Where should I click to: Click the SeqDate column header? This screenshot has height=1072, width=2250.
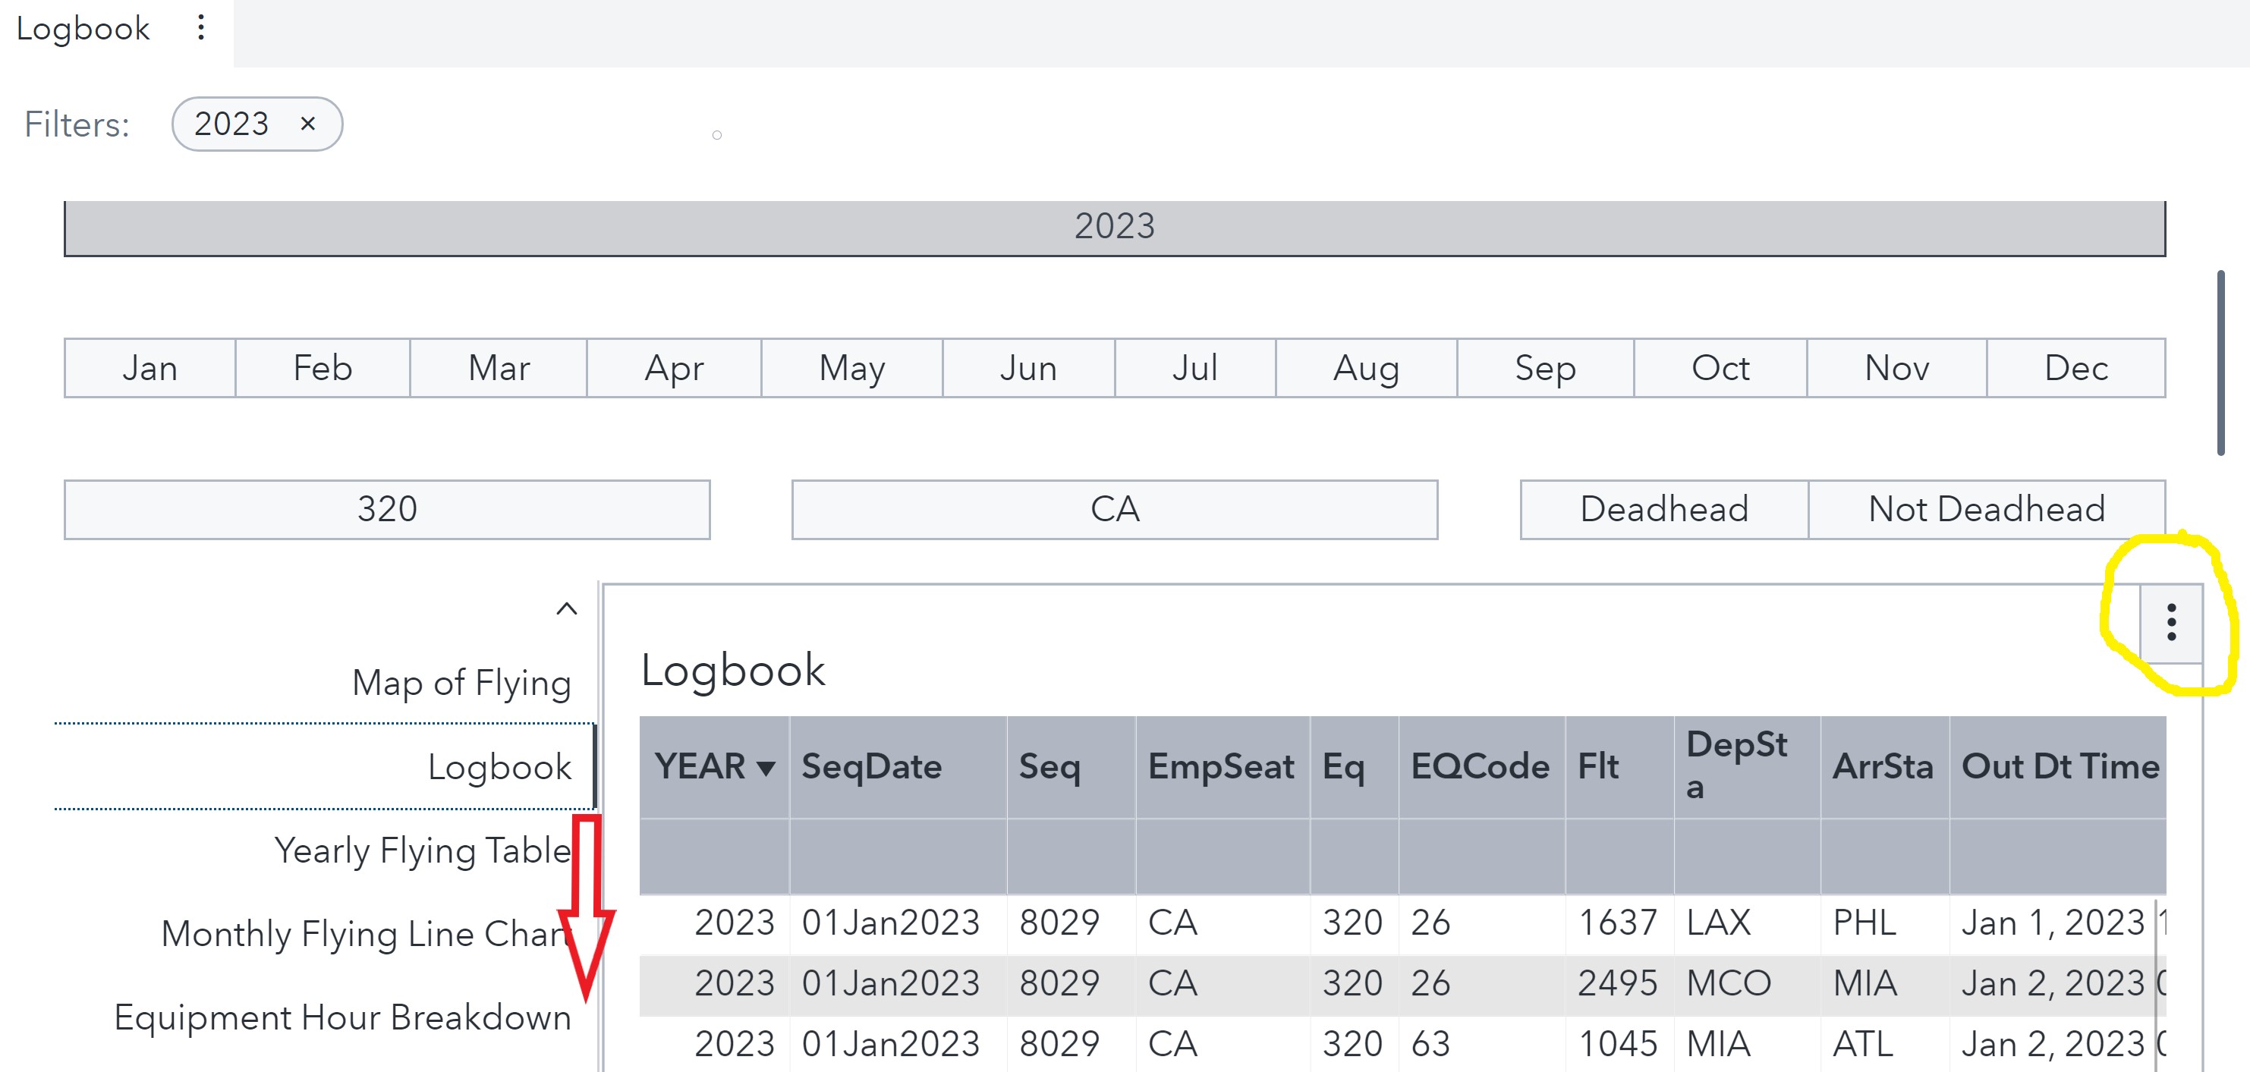point(872,766)
